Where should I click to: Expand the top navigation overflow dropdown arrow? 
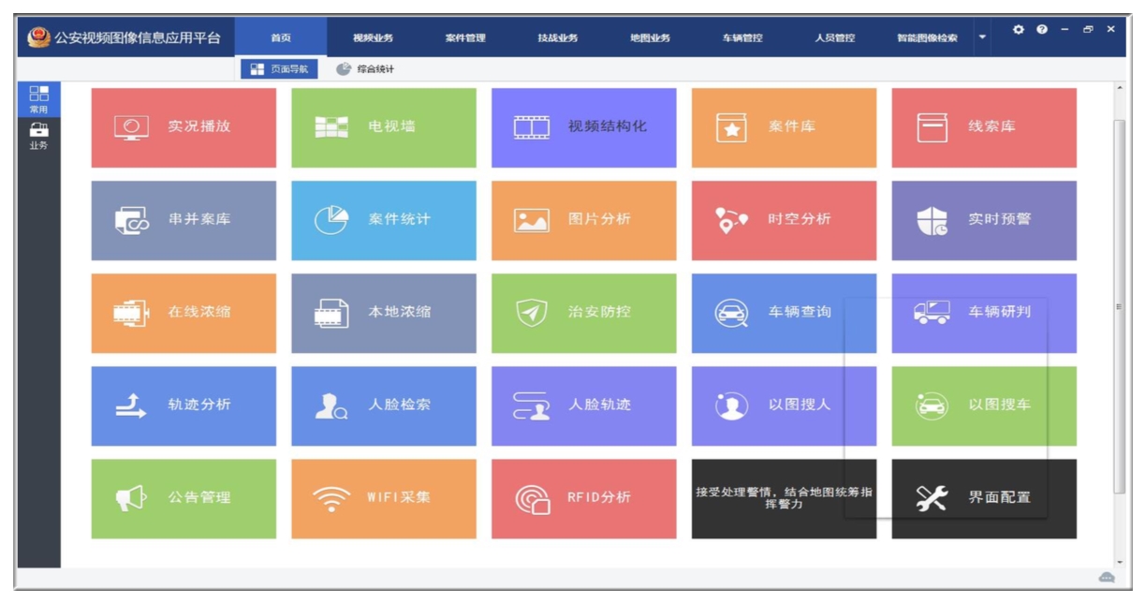982,38
